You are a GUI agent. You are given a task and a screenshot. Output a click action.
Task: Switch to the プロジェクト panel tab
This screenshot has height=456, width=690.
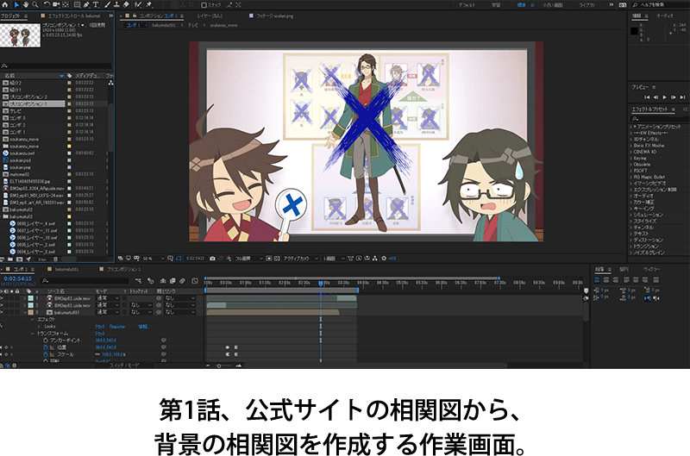pos(10,16)
